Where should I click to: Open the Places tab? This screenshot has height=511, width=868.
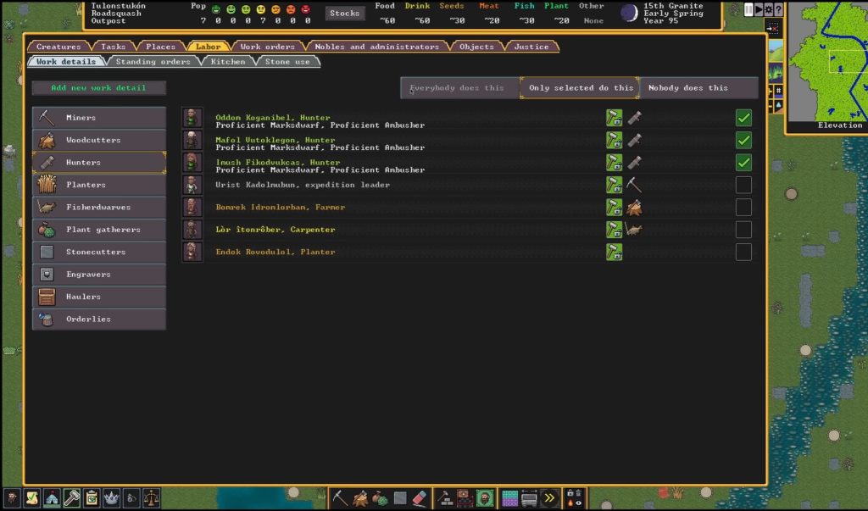[x=160, y=47]
